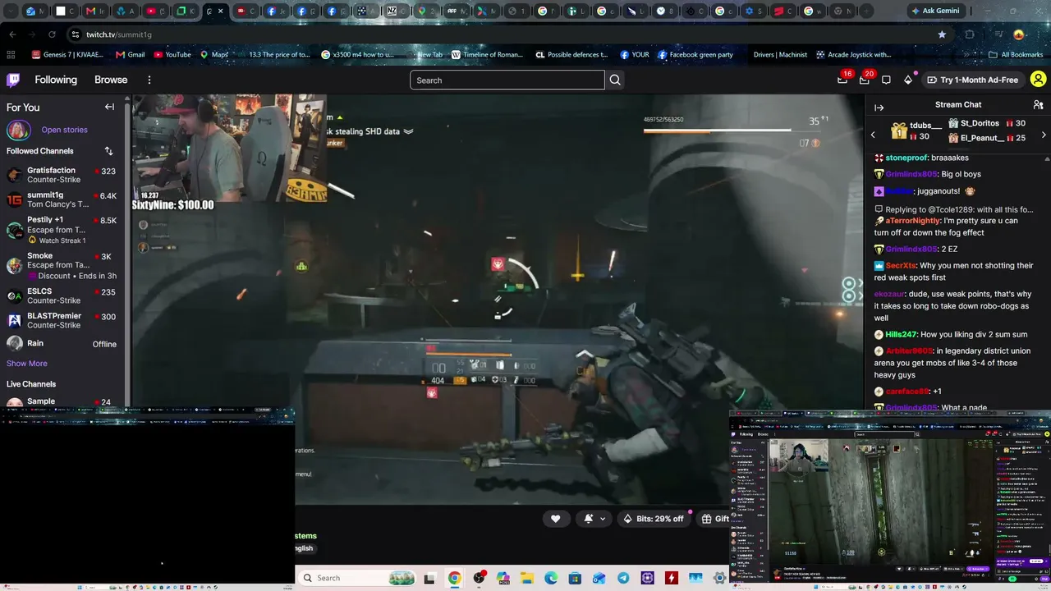Collapse the Stream Chat panel
The image size is (1051, 591).
(x=879, y=108)
